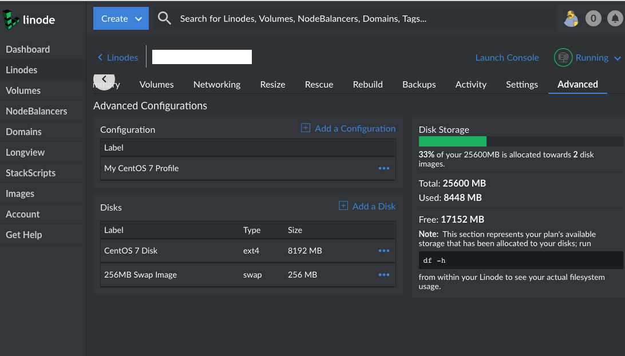Open actions menu for 256MB Swap Image

pyautogui.click(x=384, y=275)
